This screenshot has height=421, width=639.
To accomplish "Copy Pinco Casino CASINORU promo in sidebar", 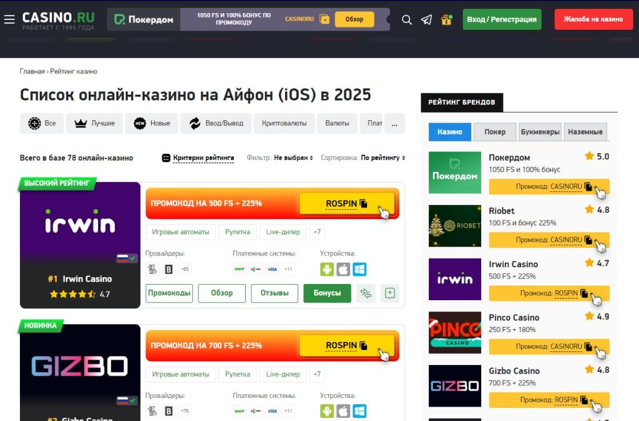I will pyautogui.click(x=549, y=346).
